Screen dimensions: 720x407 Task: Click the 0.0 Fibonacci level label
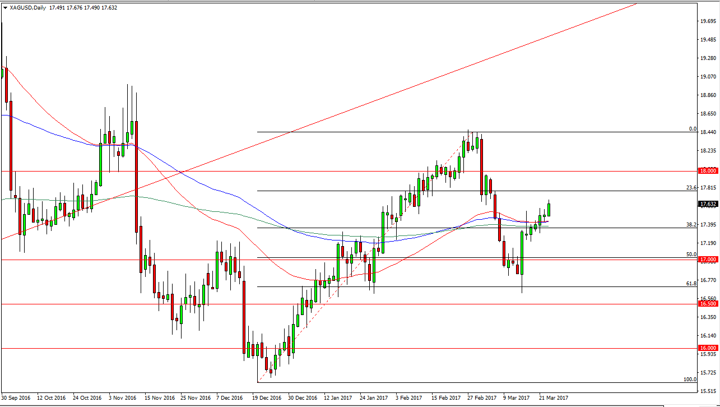pos(692,129)
